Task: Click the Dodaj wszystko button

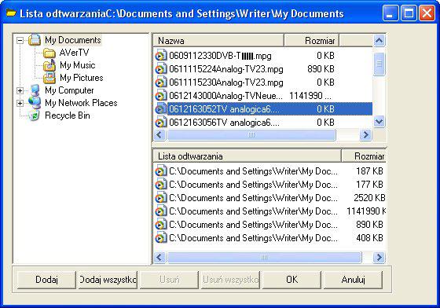Action: tap(108, 280)
